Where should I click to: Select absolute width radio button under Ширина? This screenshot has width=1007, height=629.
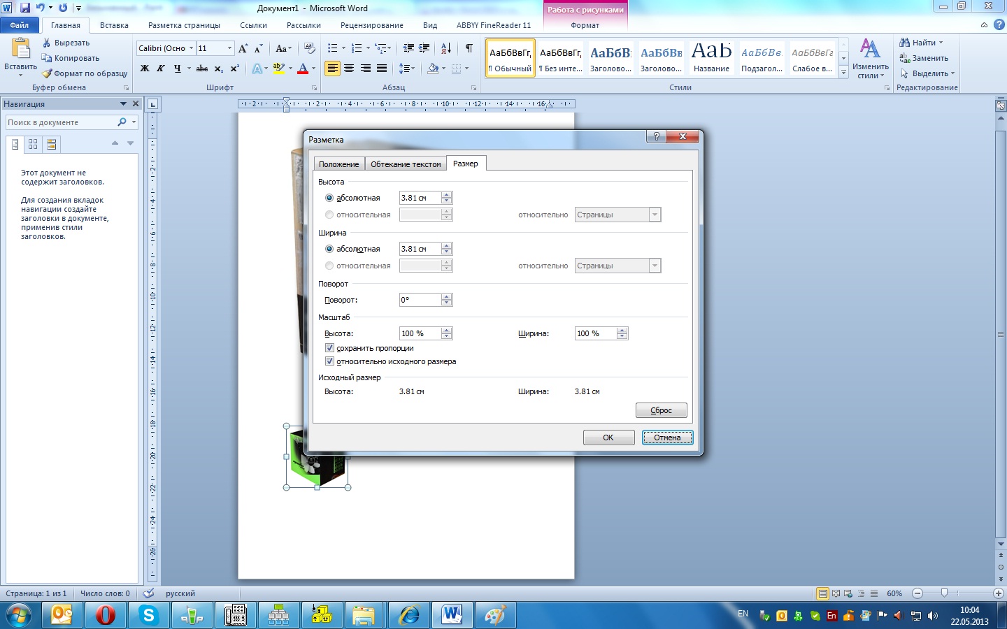[329, 249]
